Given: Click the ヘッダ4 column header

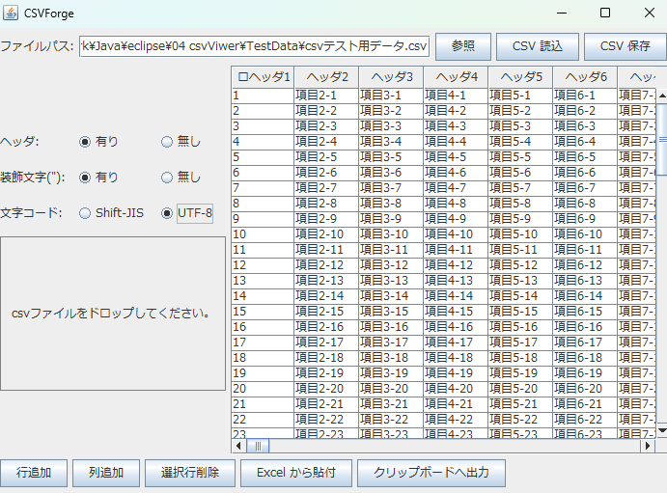Looking at the screenshot, I should (456, 77).
